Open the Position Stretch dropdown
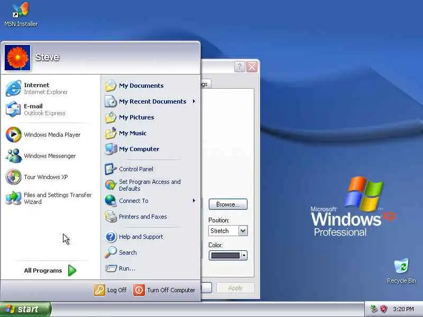 [243, 231]
